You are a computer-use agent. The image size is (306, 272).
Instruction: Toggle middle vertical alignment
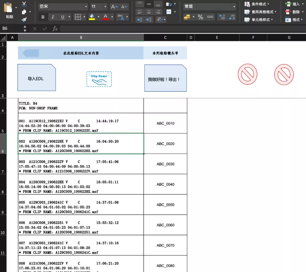click(x=149, y=4)
